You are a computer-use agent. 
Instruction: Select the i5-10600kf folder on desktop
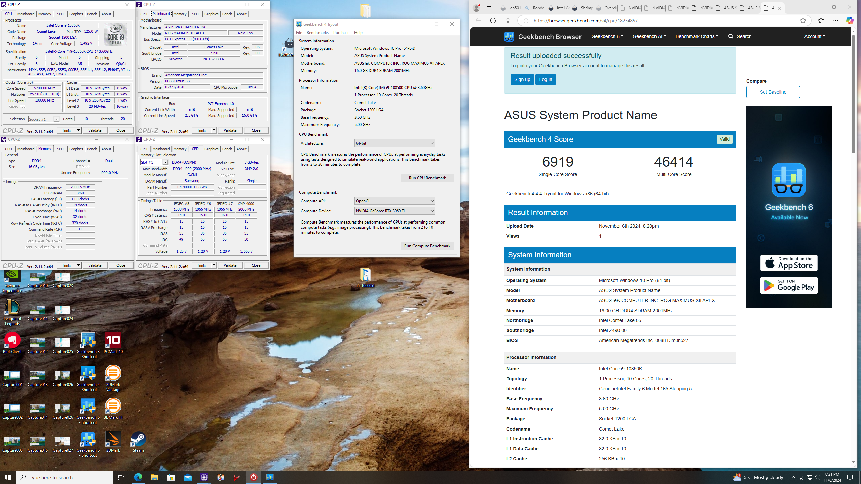pos(365,277)
